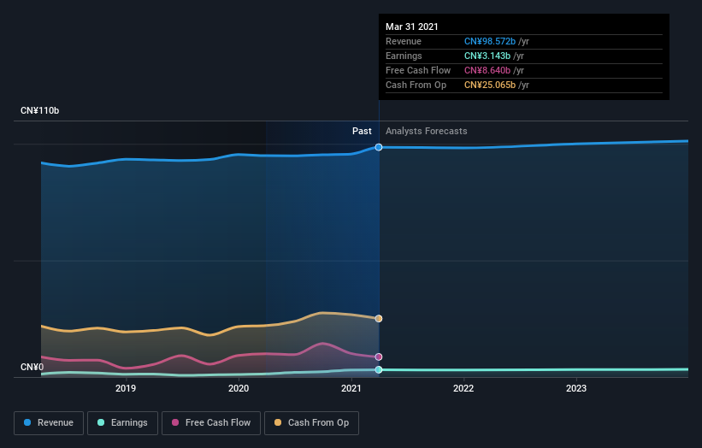This screenshot has width=702, height=448.
Task: Toggle the Free Cash Flow legend button
Action: tap(211, 423)
